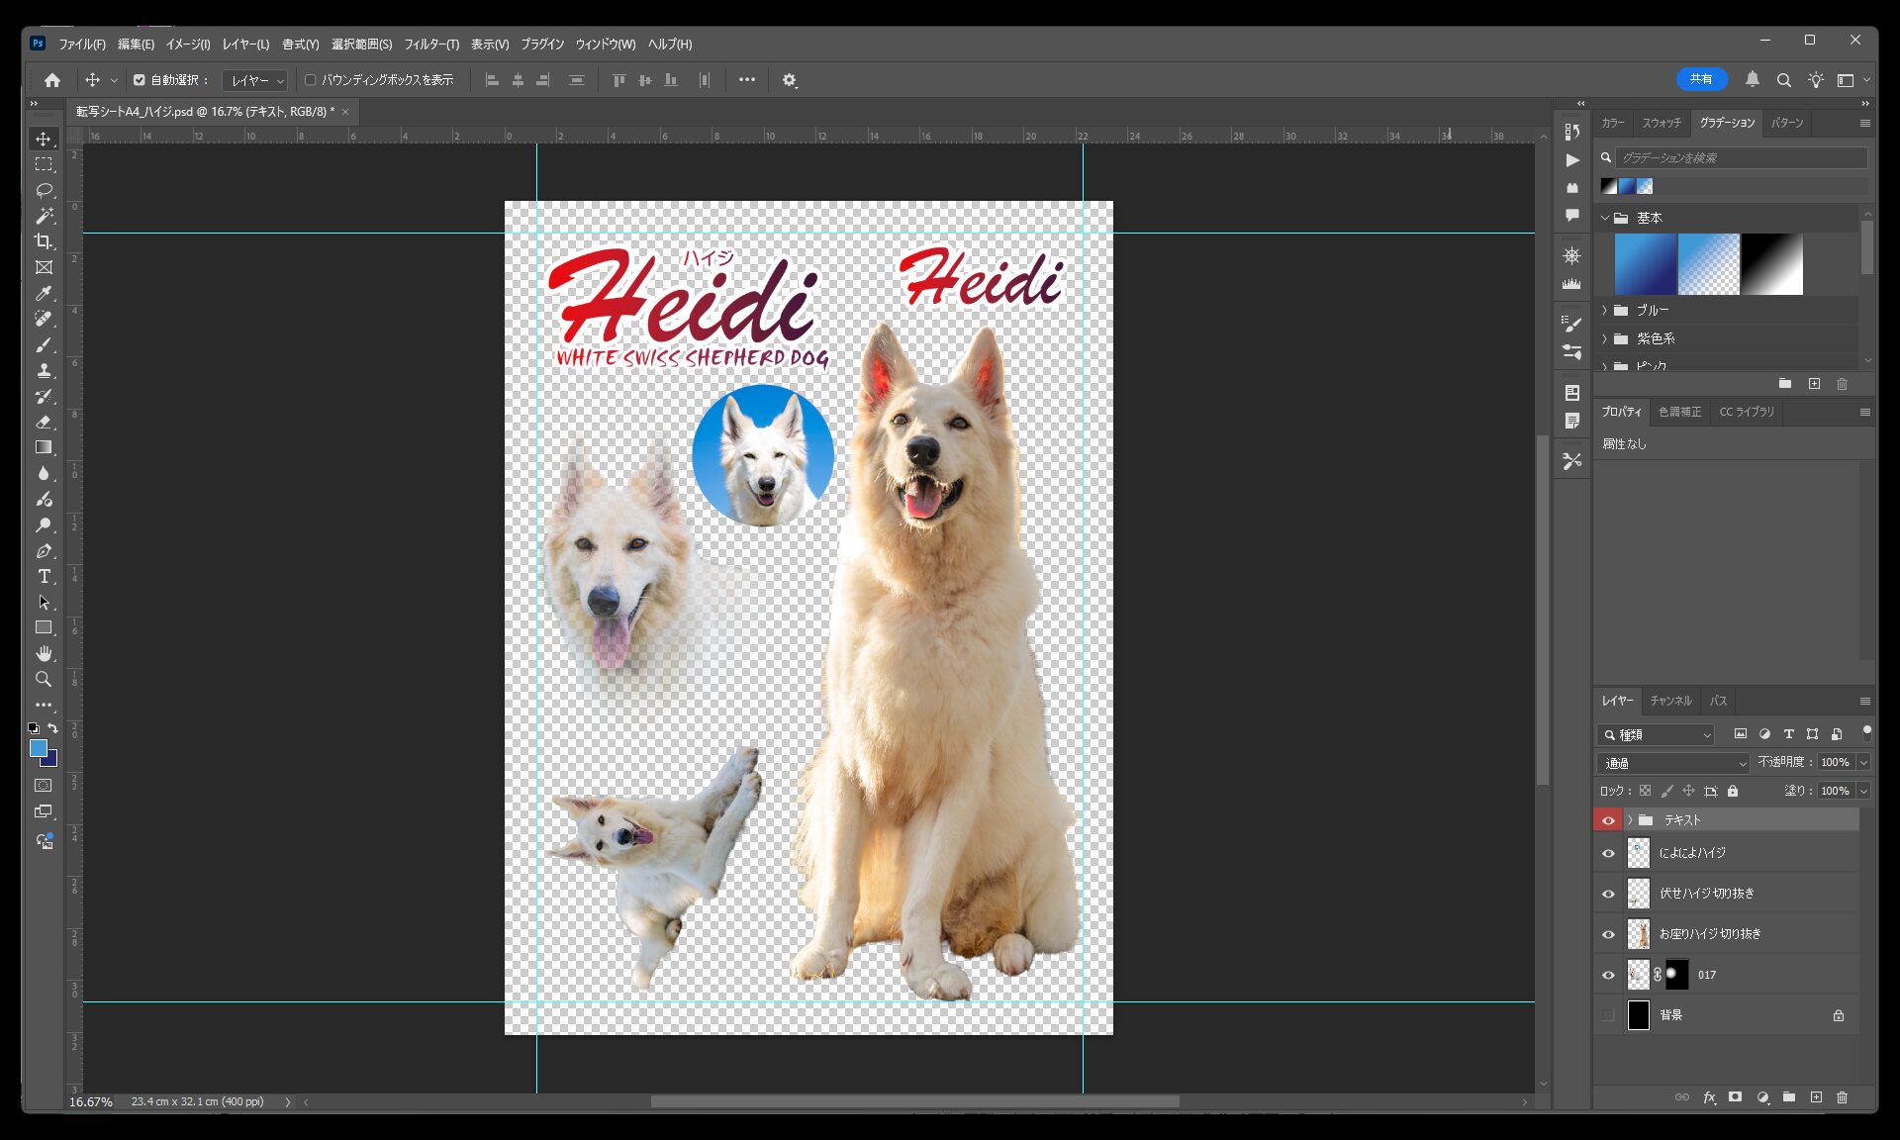Screen dimensions: 1900x1140
Task: Click the blue 共有 share button
Action: (x=1701, y=79)
